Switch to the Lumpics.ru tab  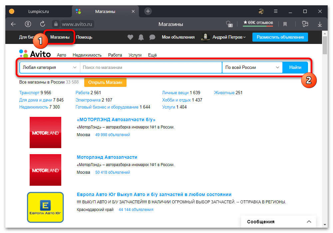(38, 11)
